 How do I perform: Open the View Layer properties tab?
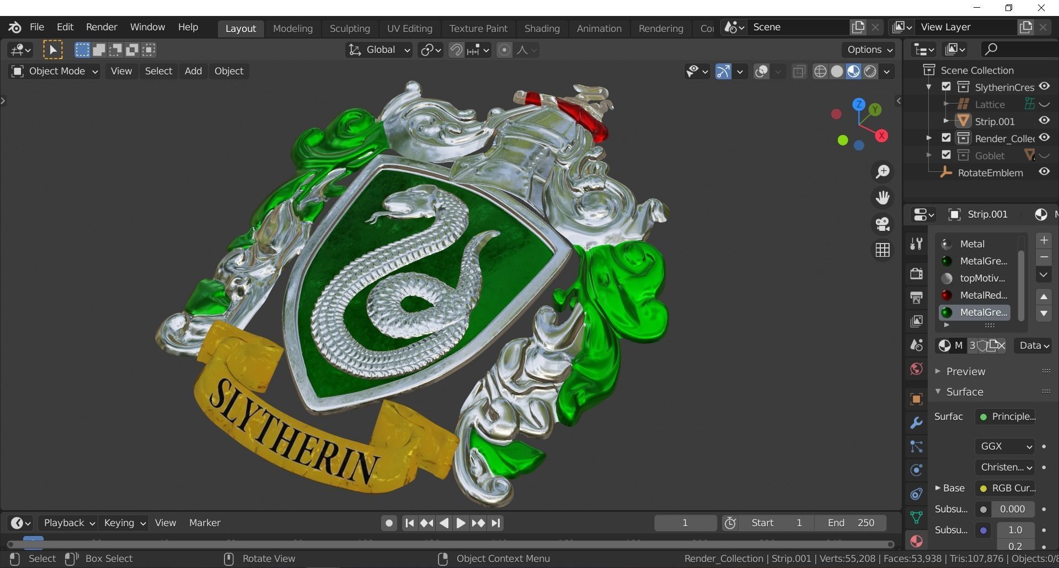pyautogui.click(x=916, y=321)
